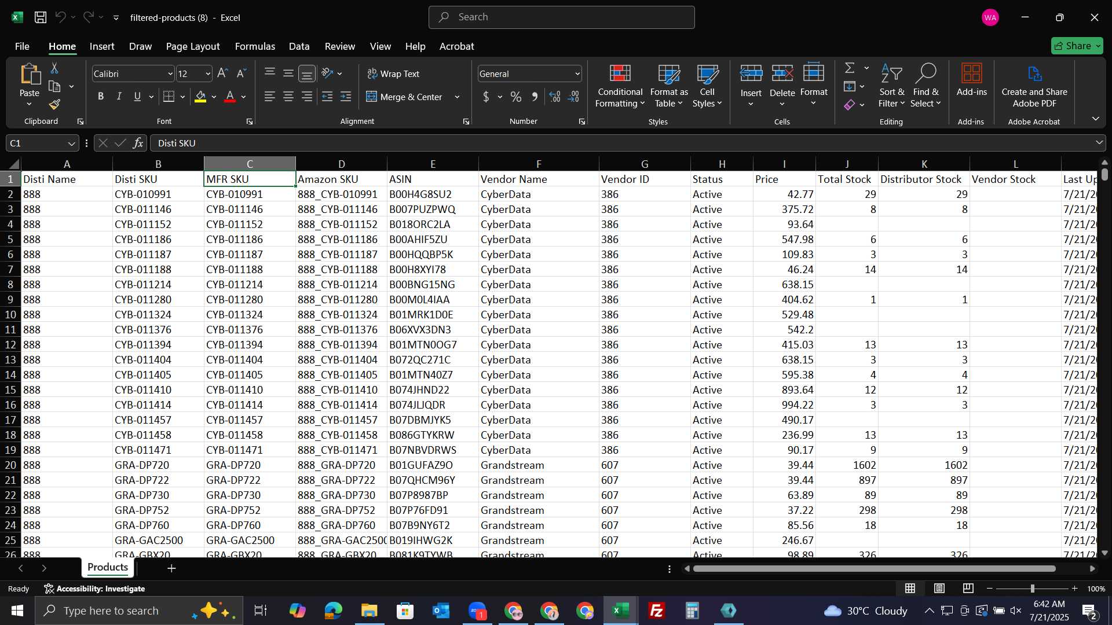This screenshot has width=1112, height=625.
Task: Click the Copy icon in Clipboard group
Action: (x=54, y=87)
